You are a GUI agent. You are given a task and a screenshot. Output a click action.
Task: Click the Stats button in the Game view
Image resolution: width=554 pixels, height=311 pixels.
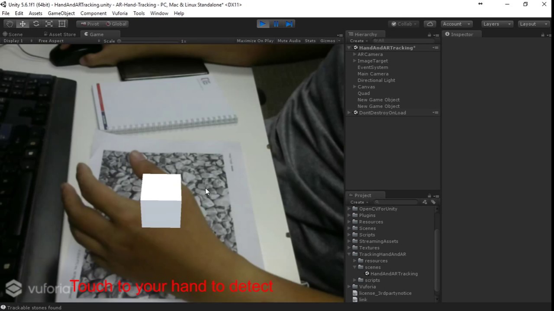pos(310,40)
